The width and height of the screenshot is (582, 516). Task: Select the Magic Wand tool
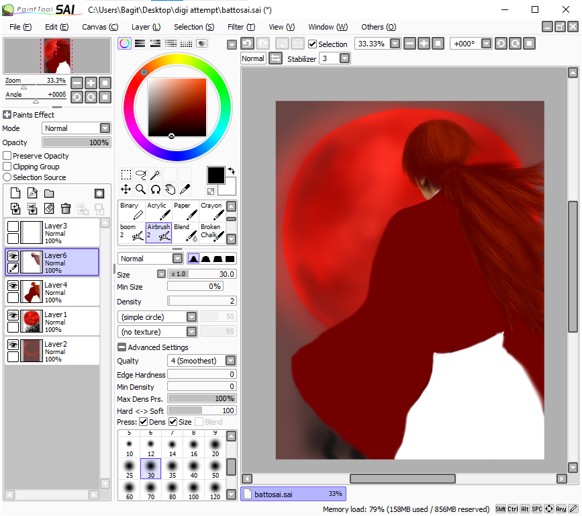(x=155, y=175)
